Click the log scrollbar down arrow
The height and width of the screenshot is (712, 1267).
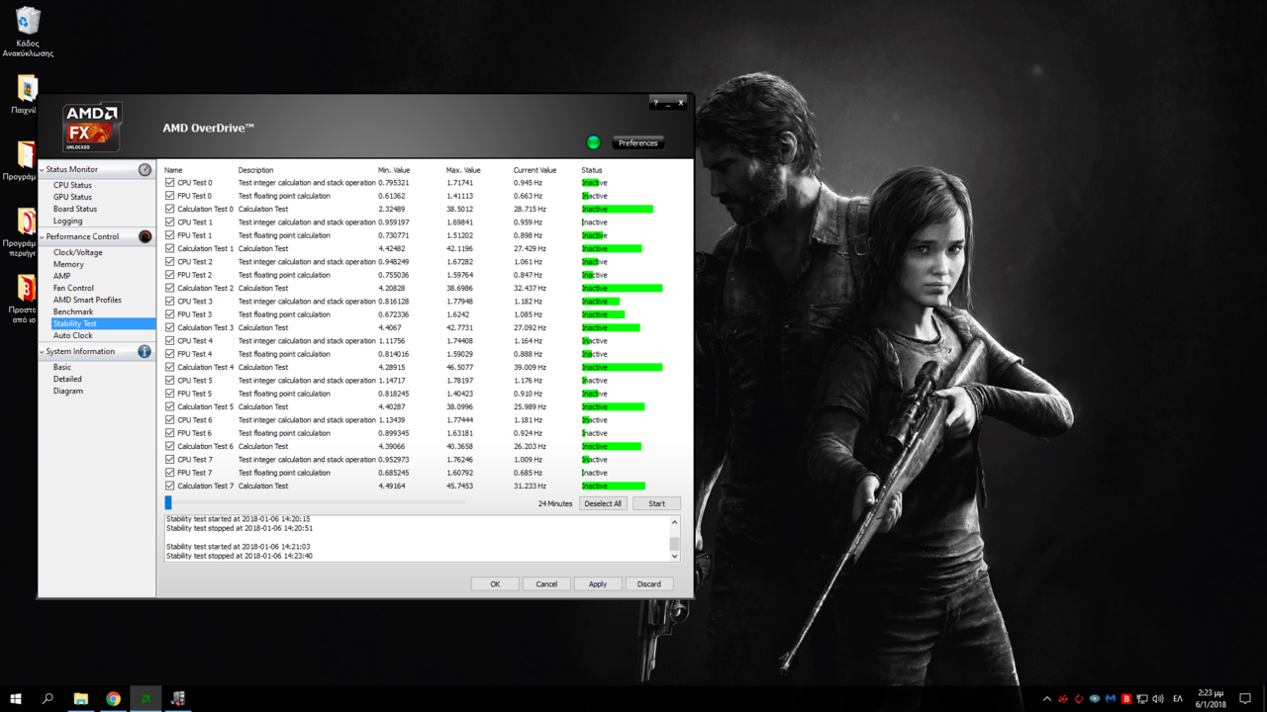pyautogui.click(x=675, y=556)
